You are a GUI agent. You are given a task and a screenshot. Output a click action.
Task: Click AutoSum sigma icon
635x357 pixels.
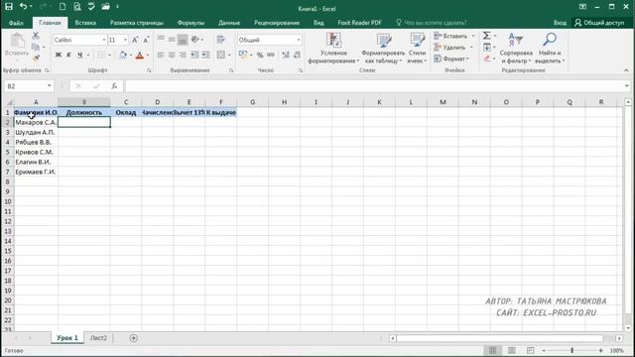[487, 36]
